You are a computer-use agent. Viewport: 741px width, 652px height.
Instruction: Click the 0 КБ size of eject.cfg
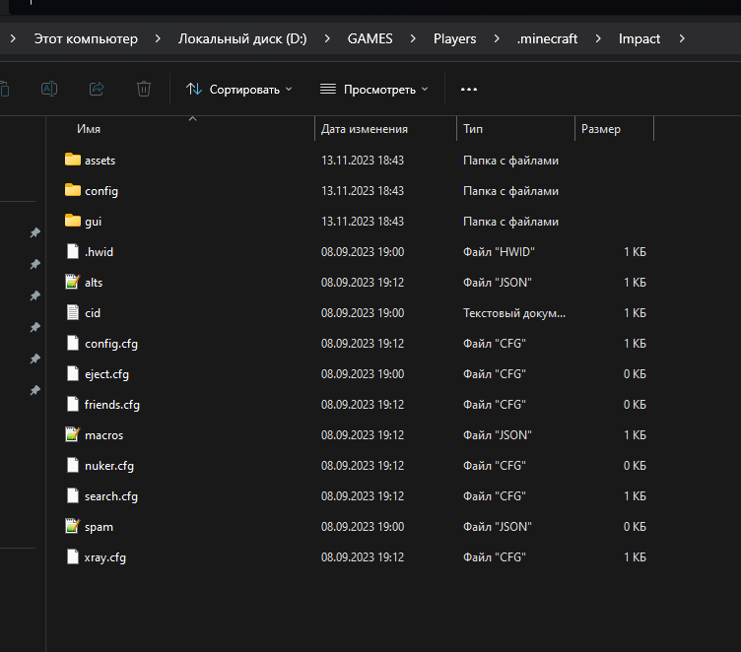coord(635,374)
